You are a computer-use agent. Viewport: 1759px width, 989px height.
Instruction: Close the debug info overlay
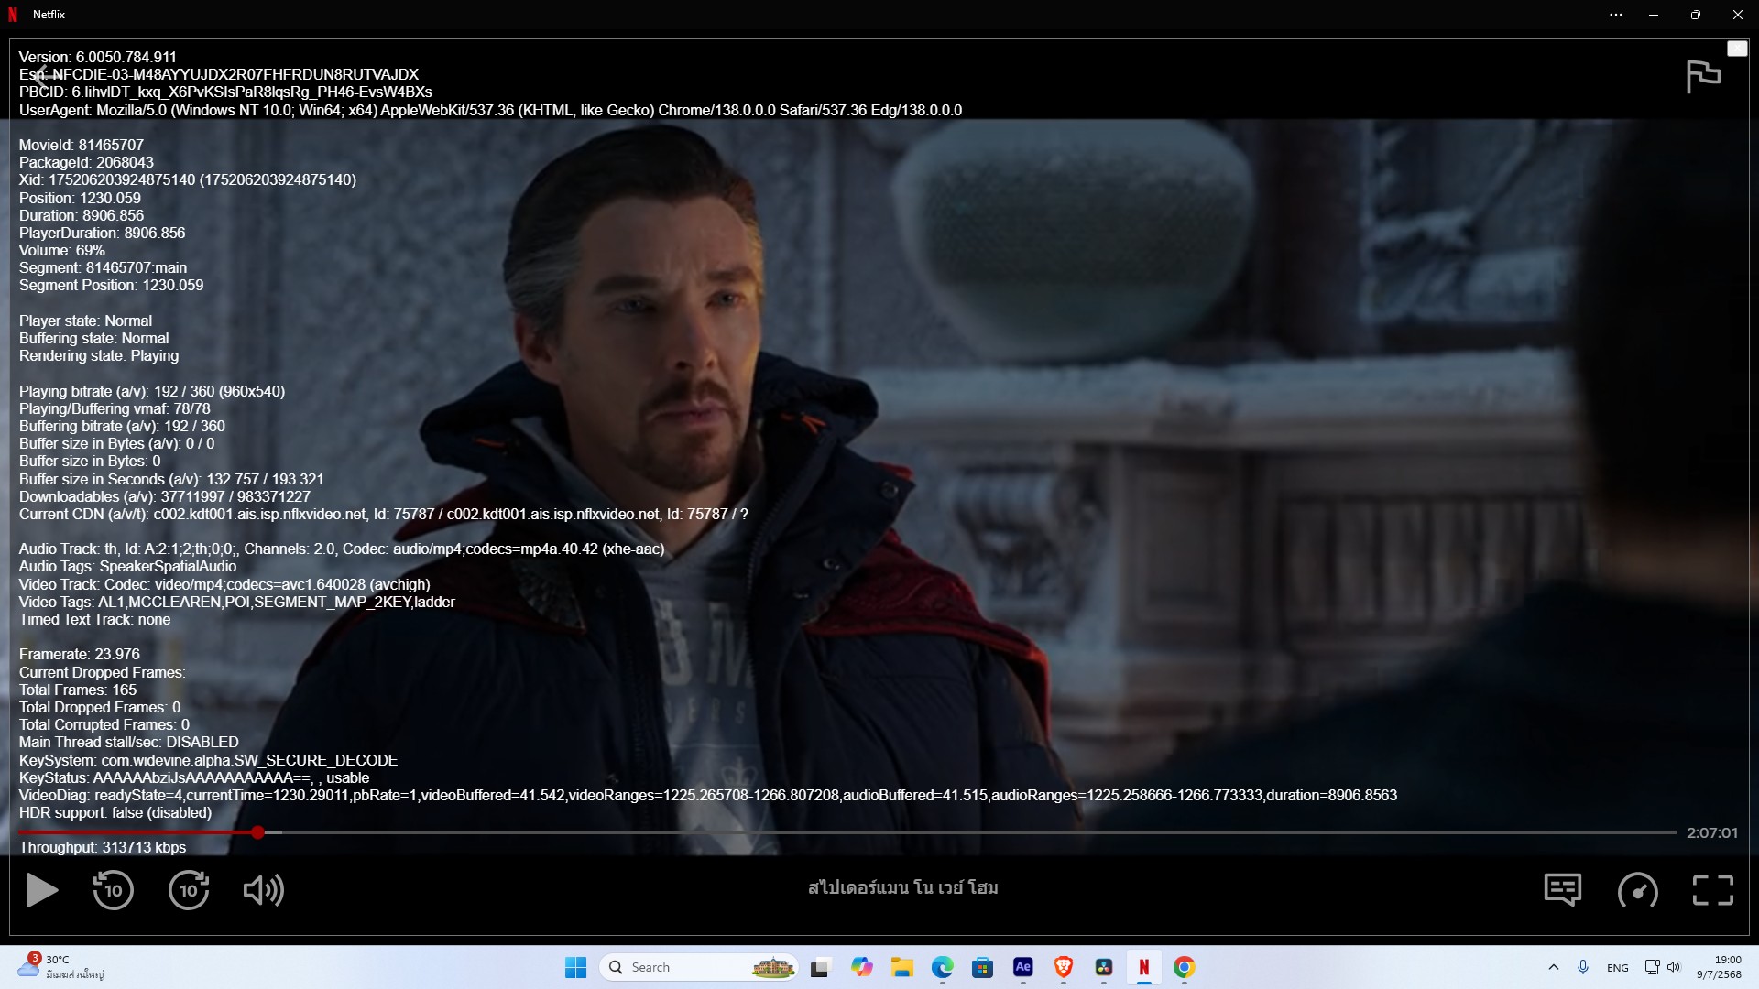[x=1737, y=49]
